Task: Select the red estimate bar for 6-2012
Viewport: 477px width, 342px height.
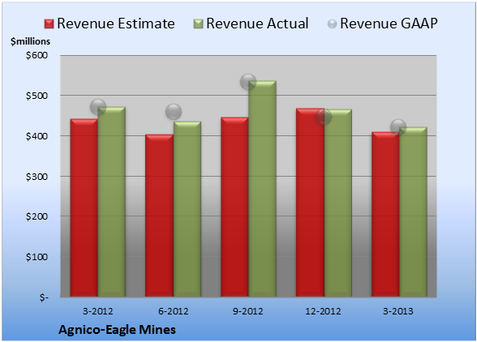Action: coord(159,216)
